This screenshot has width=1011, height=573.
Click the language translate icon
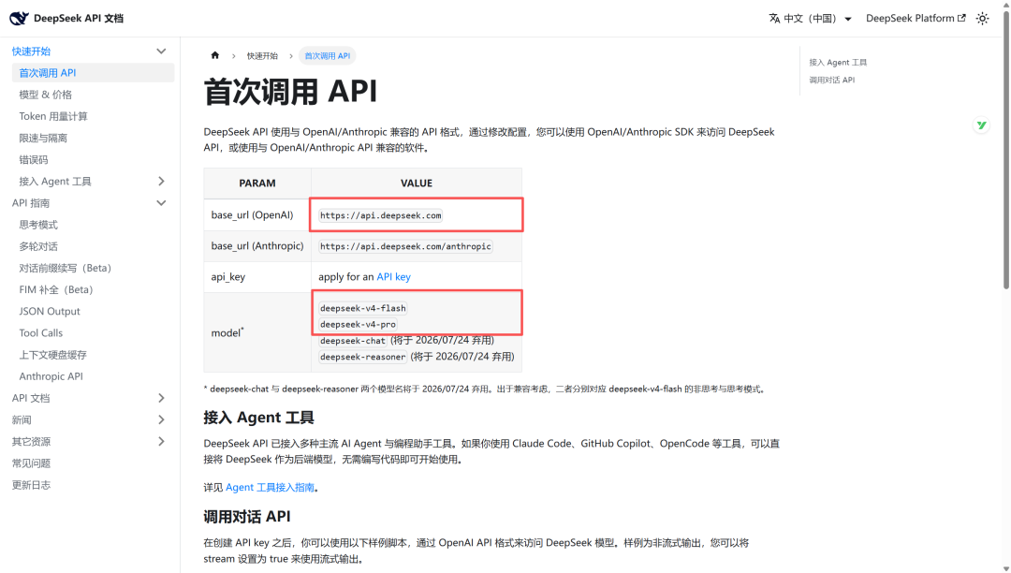774,19
